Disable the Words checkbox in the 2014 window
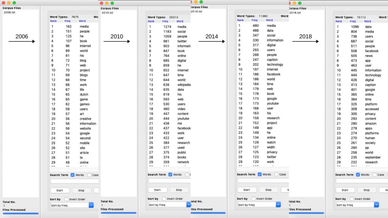The width and height of the screenshot is (388, 218). (260, 174)
